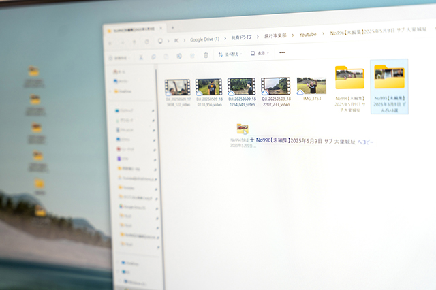Open pinned Google Drive in navigation pane
Viewport: 436px width, 290px height.
133,207
